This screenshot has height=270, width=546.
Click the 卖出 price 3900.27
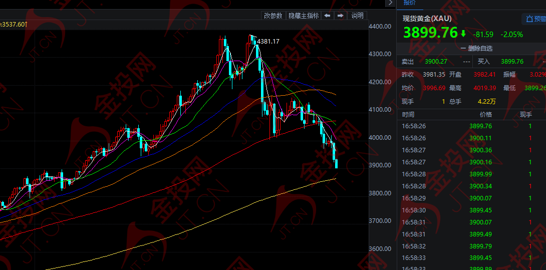(x=435, y=62)
